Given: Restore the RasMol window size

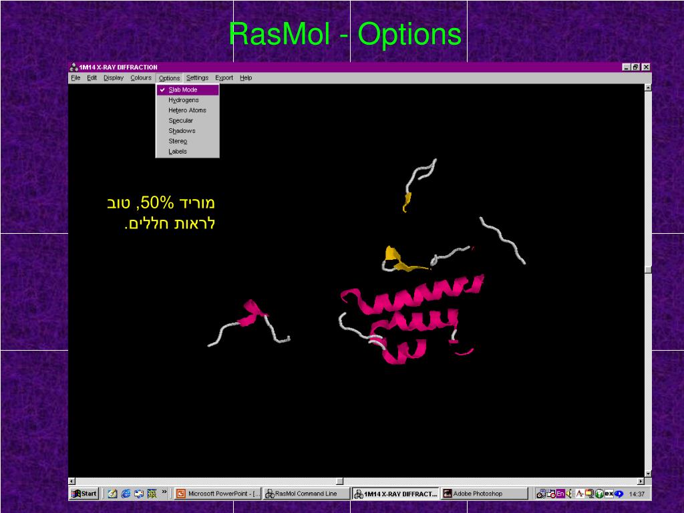Looking at the screenshot, I should point(635,67).
